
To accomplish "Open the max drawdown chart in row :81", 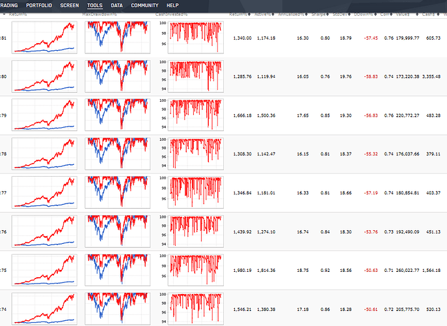I will [118, 37].
